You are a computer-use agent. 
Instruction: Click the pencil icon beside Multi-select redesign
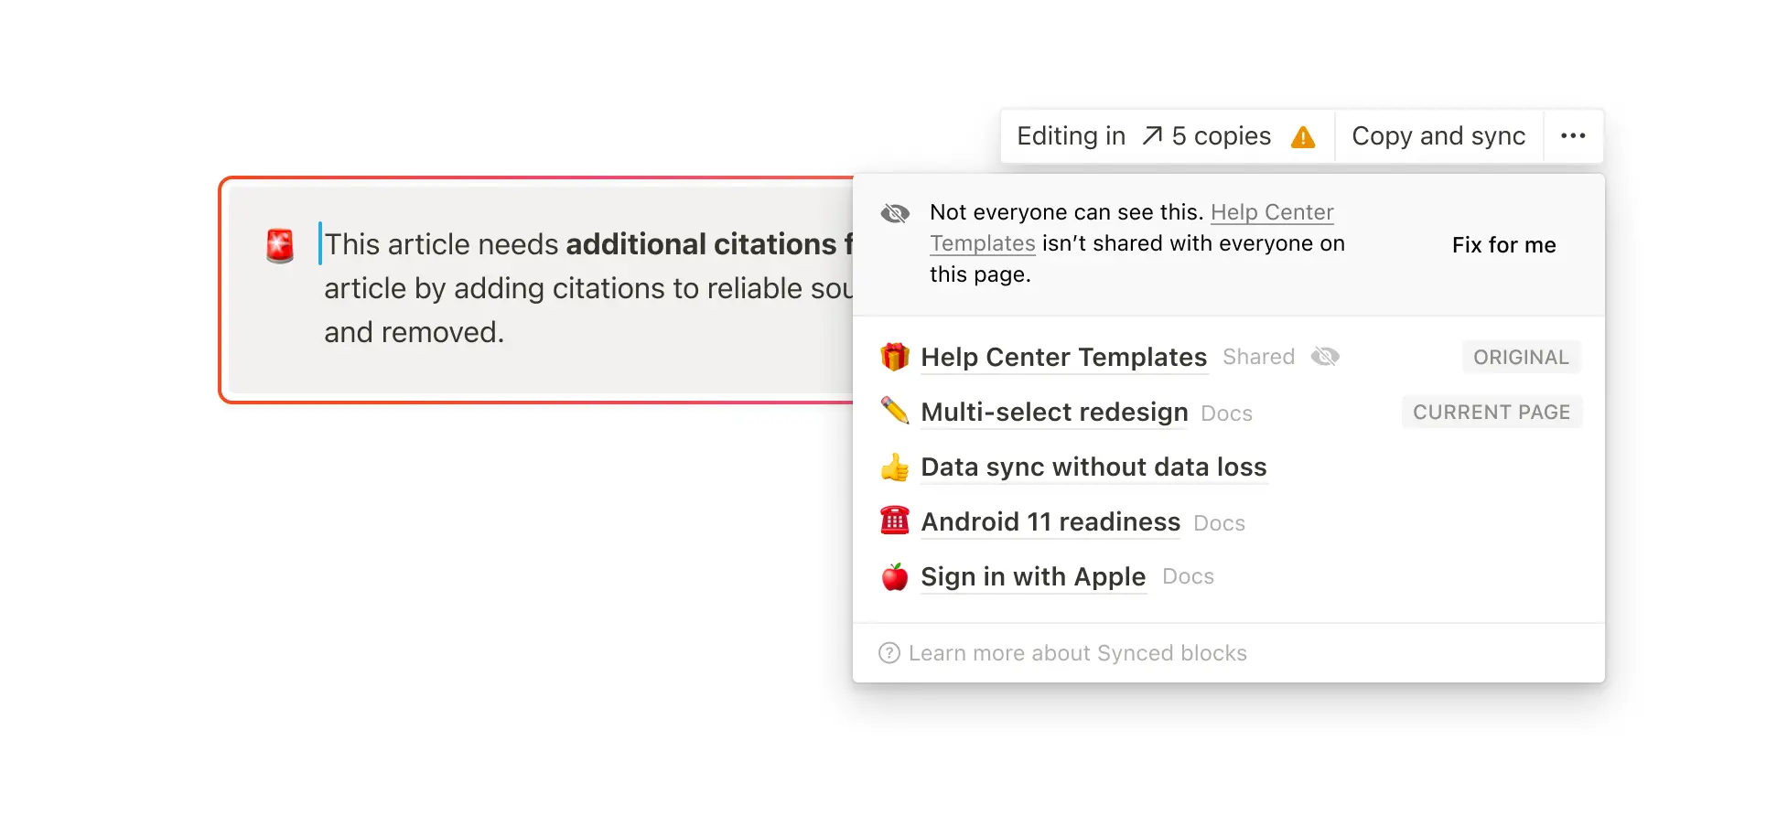point(894,412)
